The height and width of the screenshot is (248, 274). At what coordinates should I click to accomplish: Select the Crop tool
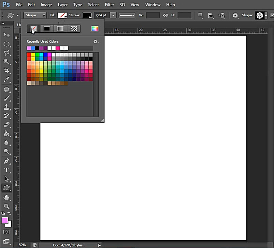point(6,71)
